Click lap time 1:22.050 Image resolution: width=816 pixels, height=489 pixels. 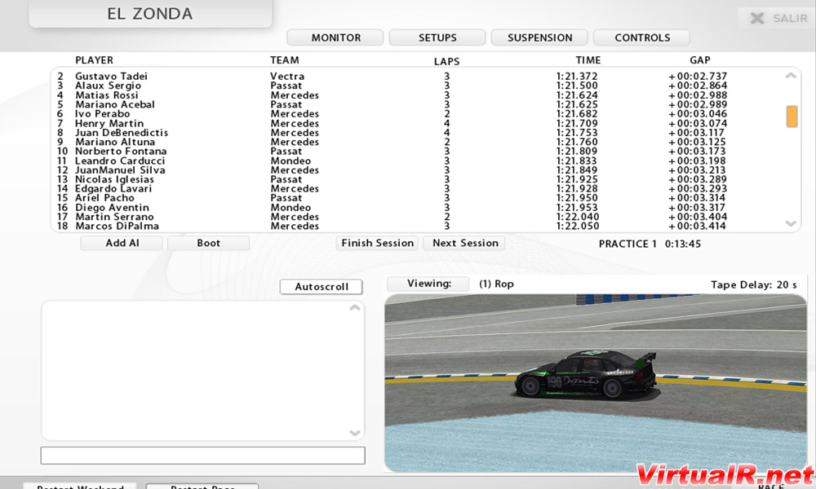click(x=578, y=226)
